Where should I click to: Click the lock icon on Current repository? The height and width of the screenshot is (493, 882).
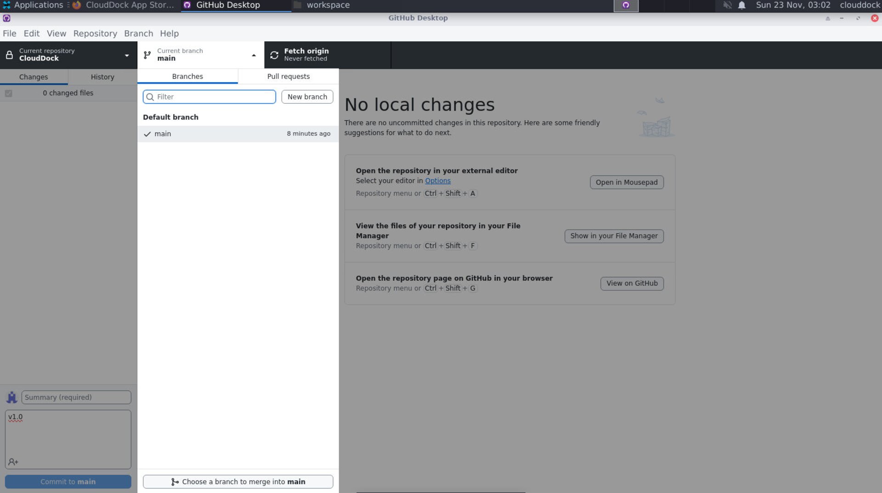[9, 55]
